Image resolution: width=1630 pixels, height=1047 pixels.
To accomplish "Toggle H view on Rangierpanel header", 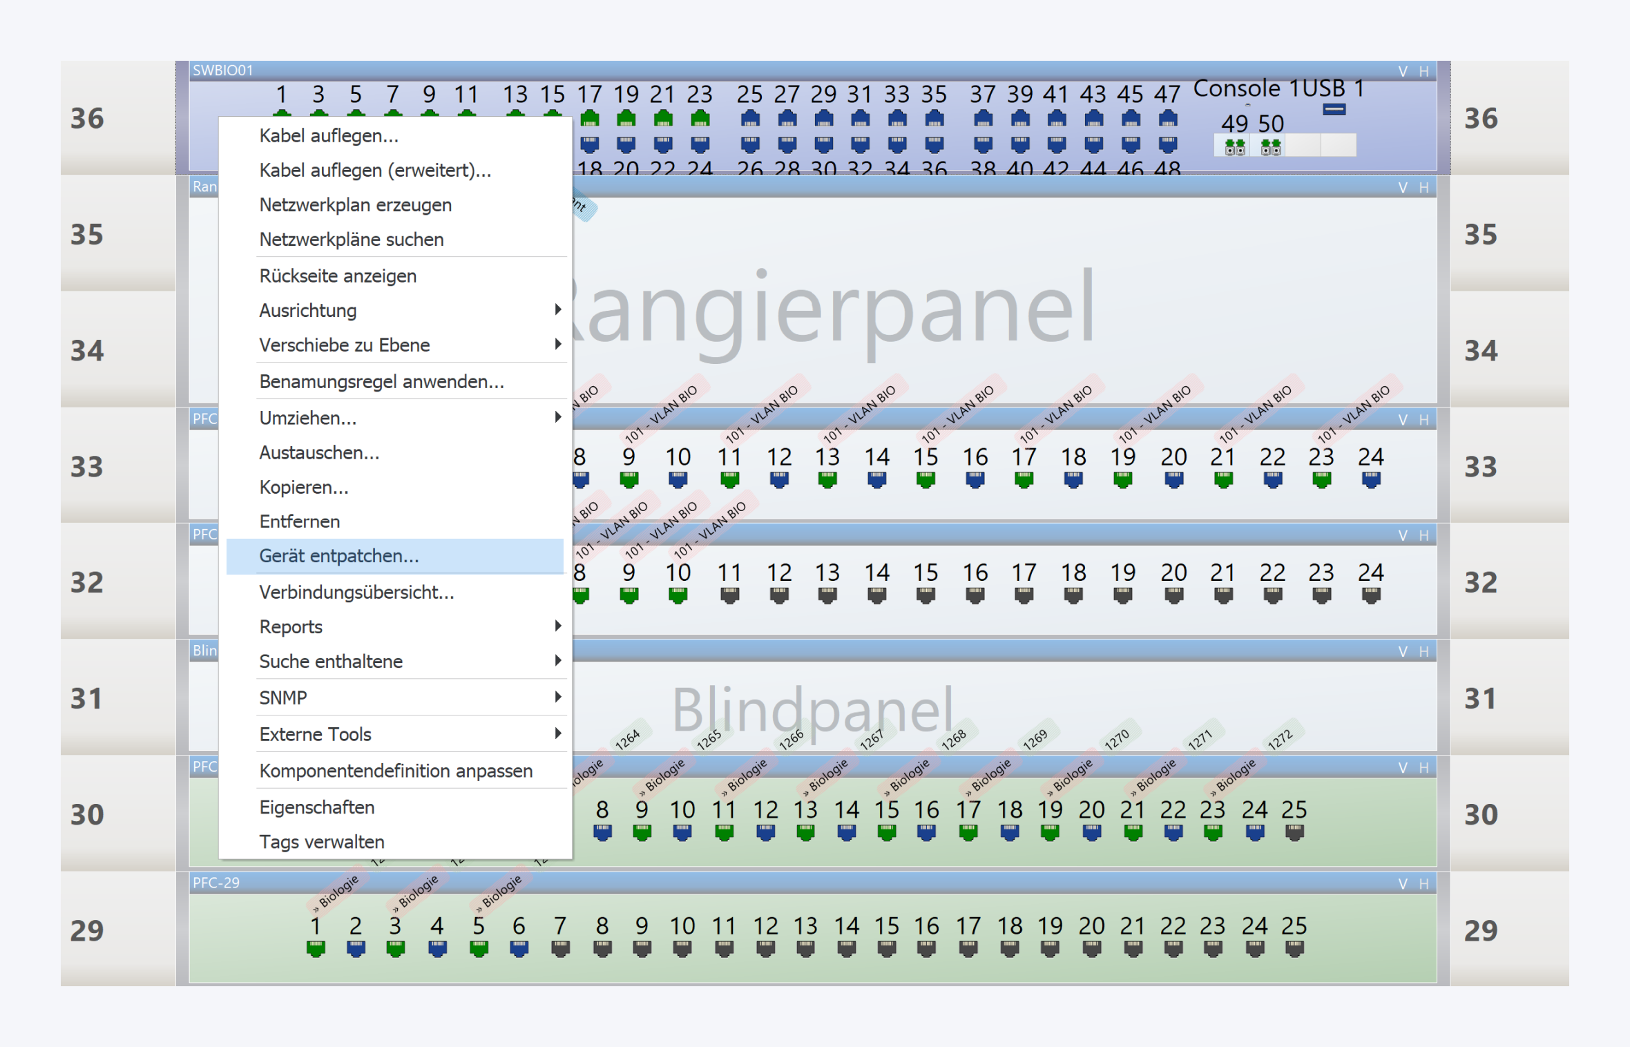I will tap(1423, 187).
